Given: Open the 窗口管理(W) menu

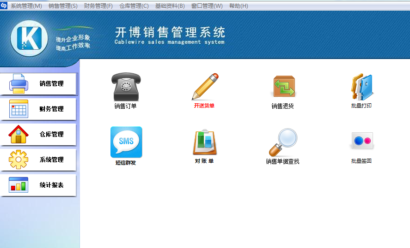Looking at the screenshot, I should click(x=207, y=6).
